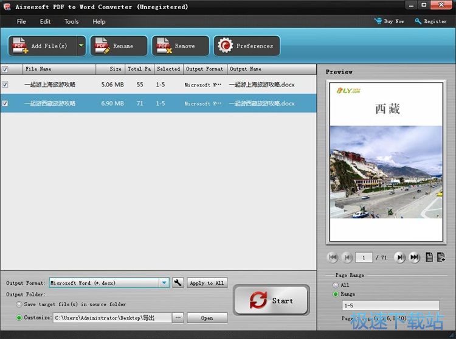
Task: Toggle the select-all checkbox in header
Action: point(5,69)
